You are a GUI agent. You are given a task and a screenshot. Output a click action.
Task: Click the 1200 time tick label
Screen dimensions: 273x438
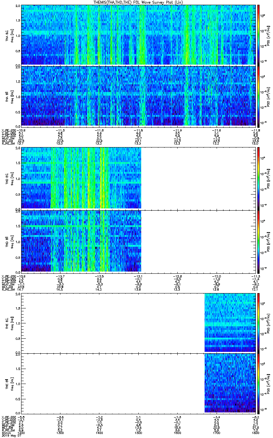pyautogui.click(x=21, y=433)
